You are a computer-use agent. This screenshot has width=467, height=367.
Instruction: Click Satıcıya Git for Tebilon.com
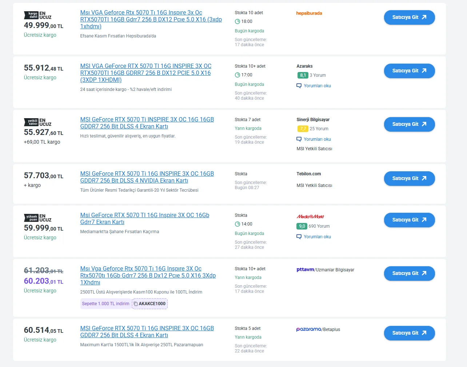coord(410,179)
